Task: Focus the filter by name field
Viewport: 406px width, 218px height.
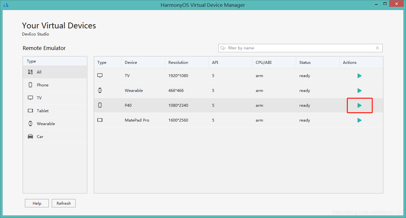Action: 300,48
